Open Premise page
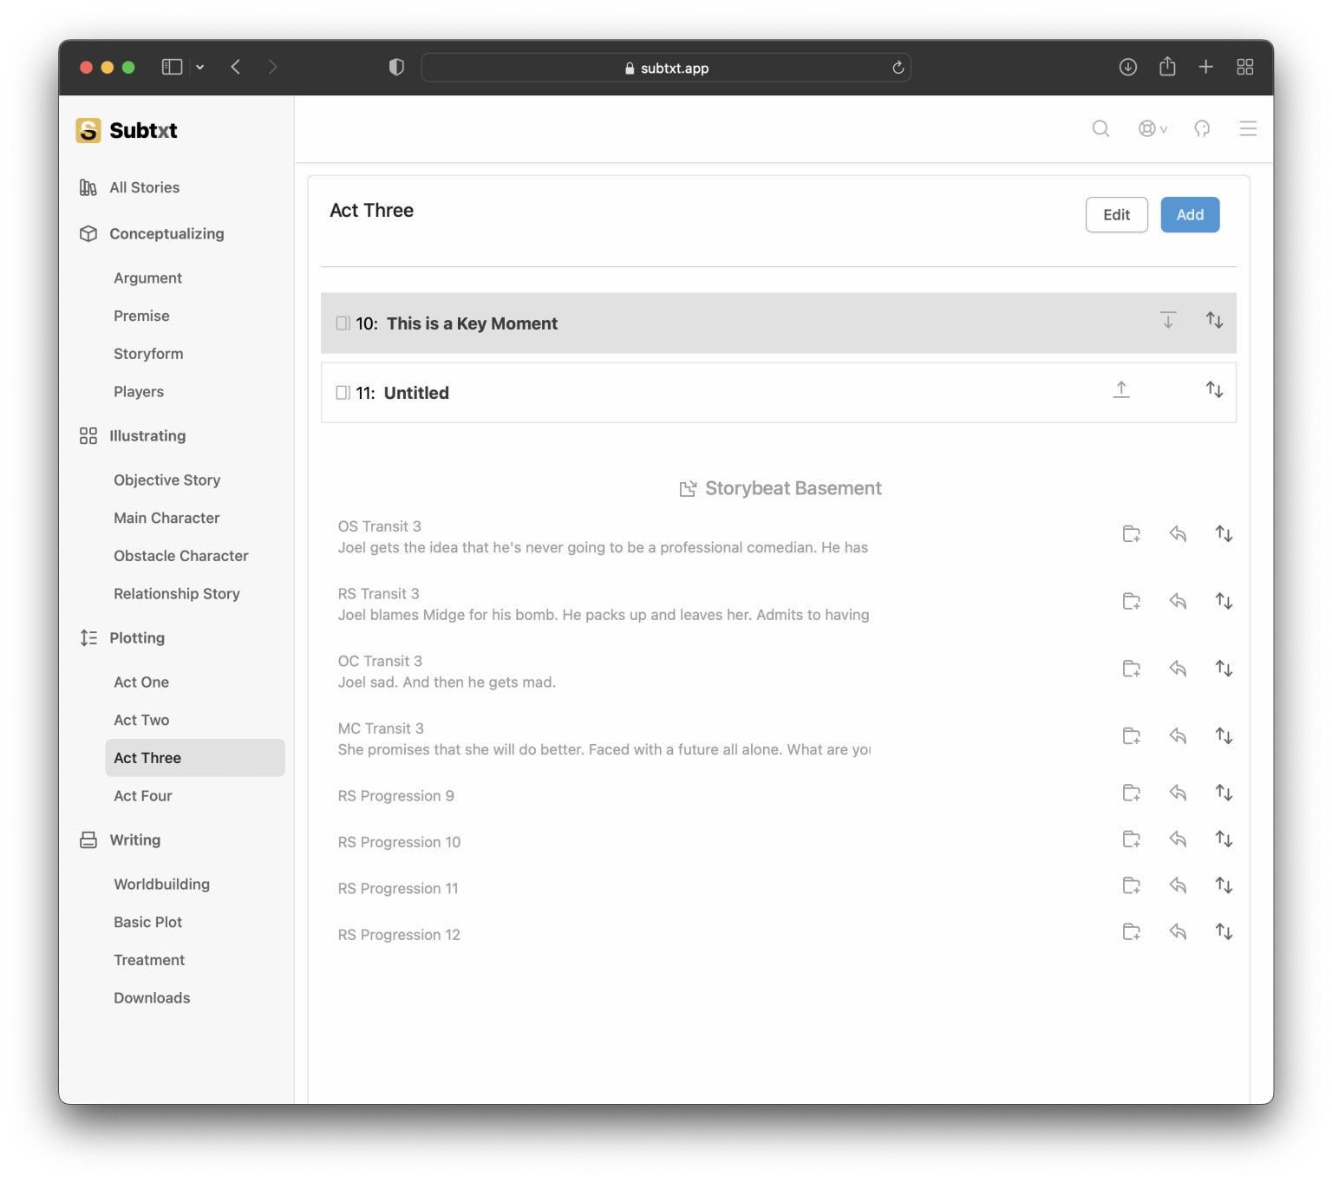 point(141,317)
